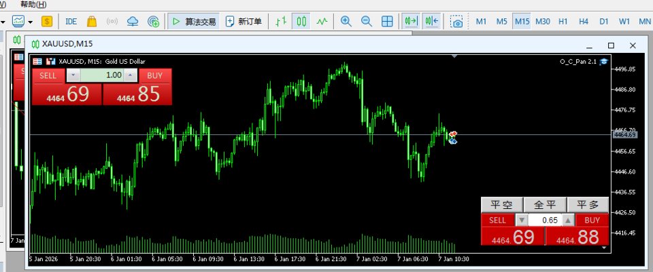The height and width of the screenshot is (272, 653).
Task: Click the 平空 close shorts button
Action: click(x=501, y=205)
